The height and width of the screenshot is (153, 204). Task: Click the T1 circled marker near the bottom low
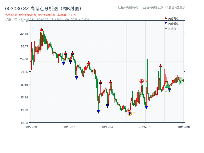click(x=130, y=113)
